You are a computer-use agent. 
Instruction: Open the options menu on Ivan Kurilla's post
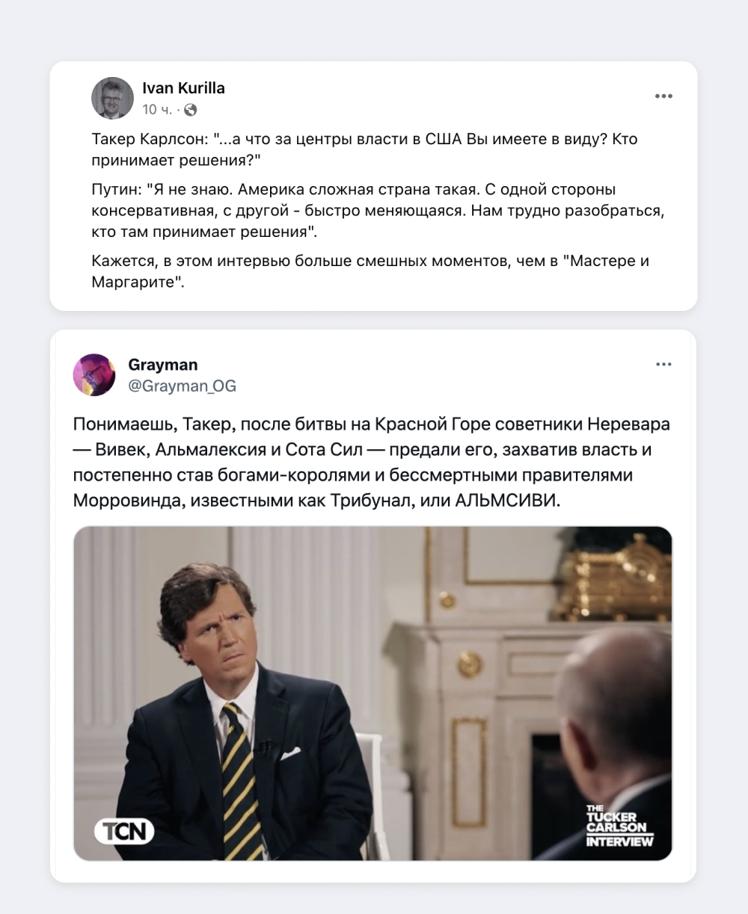pyautogui.click(x=663, y=96)
